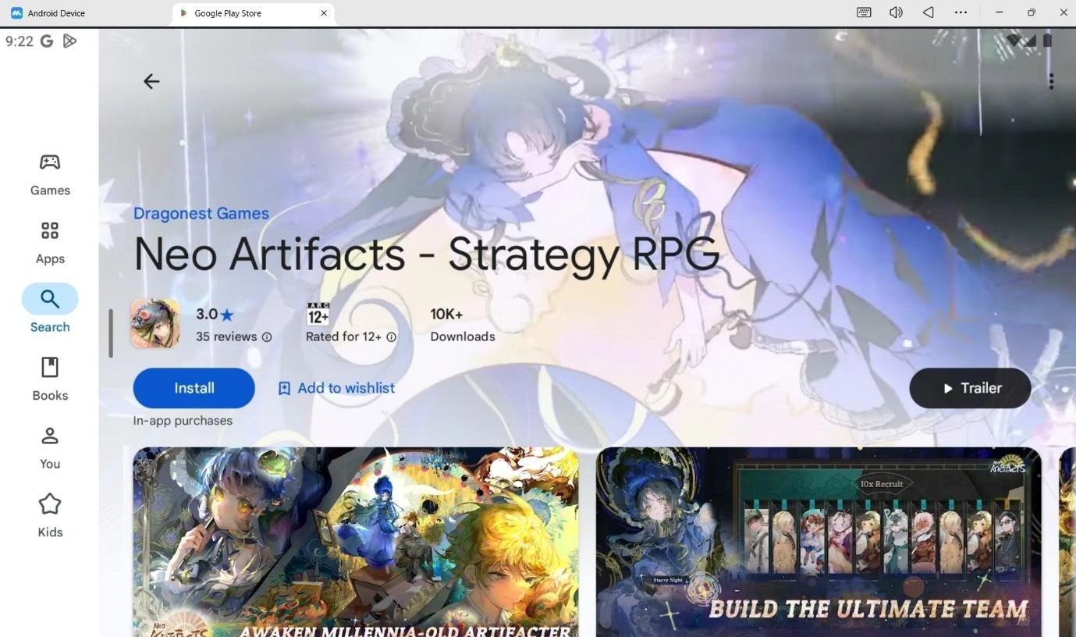Viewport: 1076px width, 637px height.
Task: Open the Games section in sidebar
Action: point(49,173)
